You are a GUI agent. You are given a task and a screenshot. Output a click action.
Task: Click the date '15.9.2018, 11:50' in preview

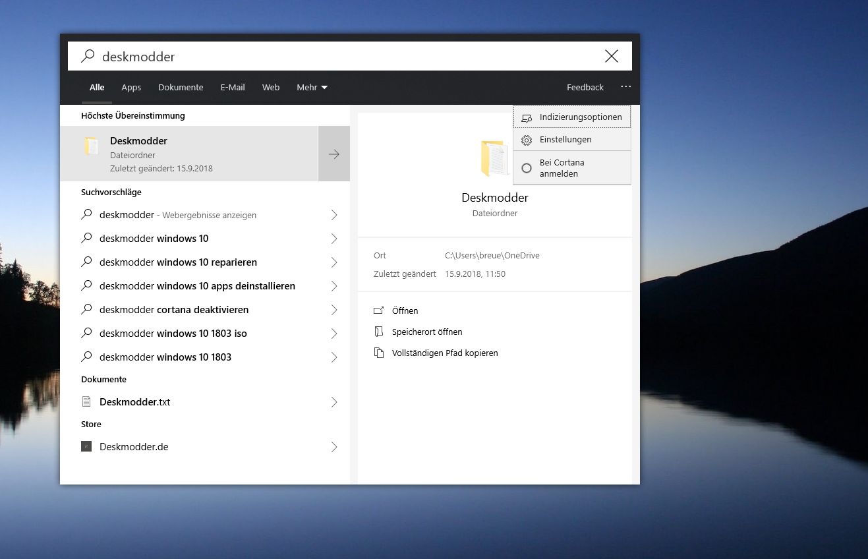pos(475,274)
